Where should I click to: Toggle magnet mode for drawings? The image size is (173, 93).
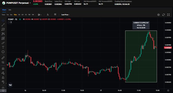[x=3, y=69]
